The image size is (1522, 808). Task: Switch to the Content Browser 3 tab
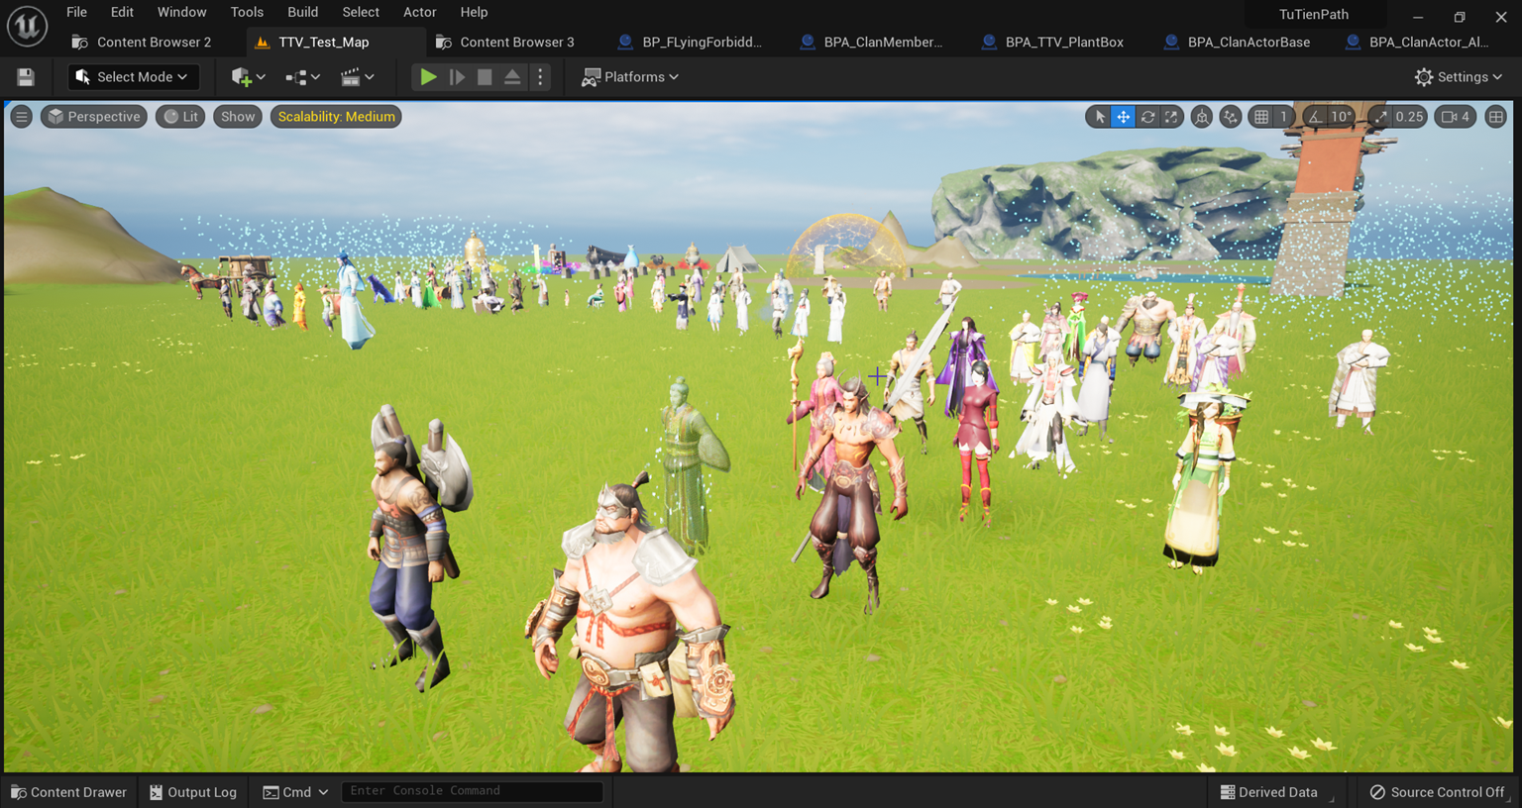tap(505, 42)
